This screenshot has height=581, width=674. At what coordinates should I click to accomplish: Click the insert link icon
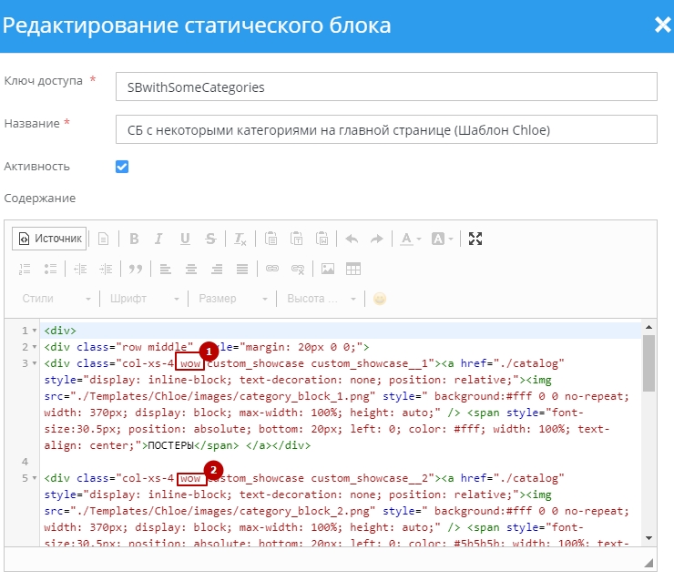click(271, 269)
